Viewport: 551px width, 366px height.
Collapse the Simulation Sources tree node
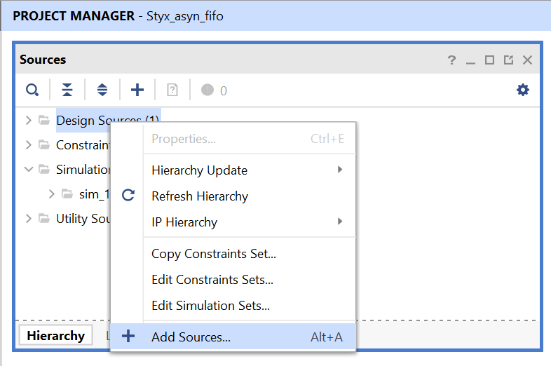28,169
